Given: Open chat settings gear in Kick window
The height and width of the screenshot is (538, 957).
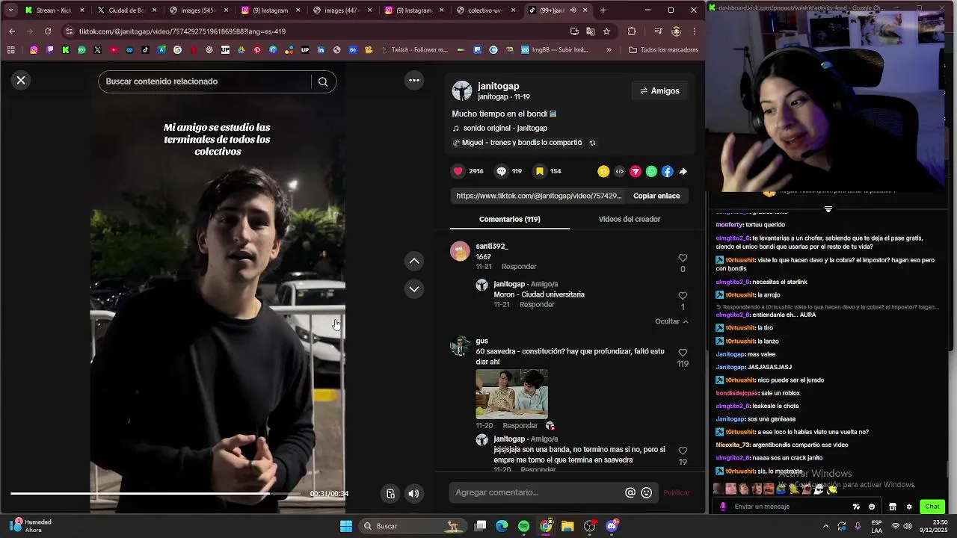Looking at the screenshot, I should (x=909, y=507).
